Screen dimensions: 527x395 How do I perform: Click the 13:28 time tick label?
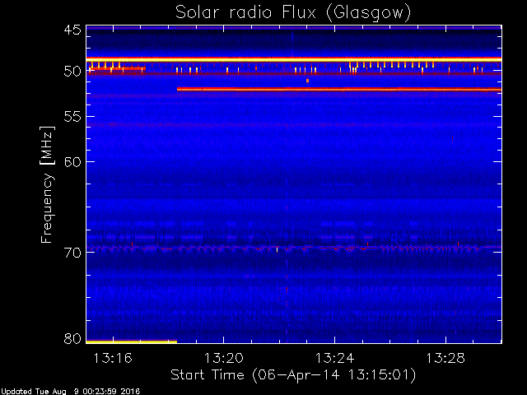445,358
